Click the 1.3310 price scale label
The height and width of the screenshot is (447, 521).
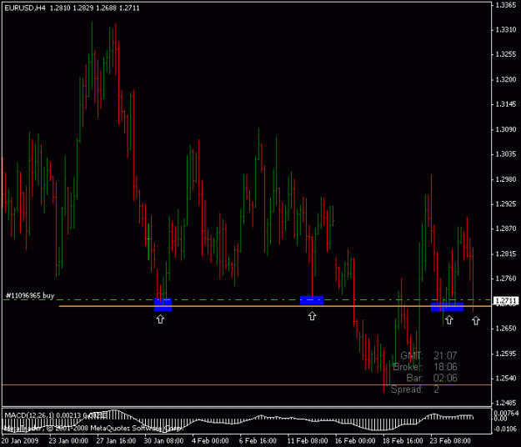pos(506,30)
